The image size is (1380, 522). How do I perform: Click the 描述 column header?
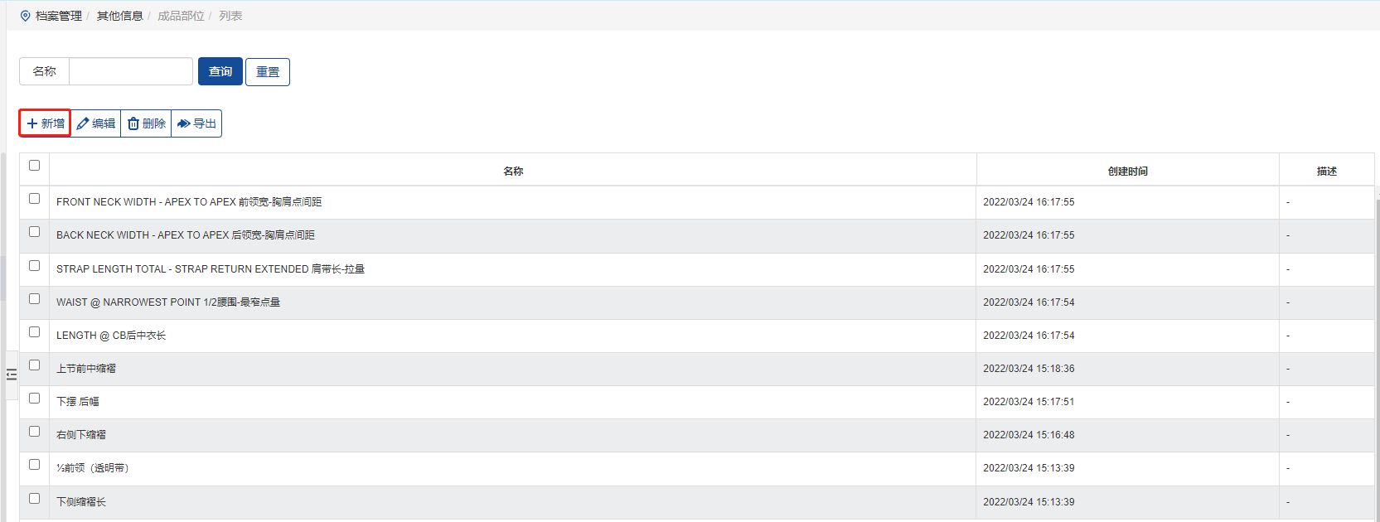tap(1326, 171)
